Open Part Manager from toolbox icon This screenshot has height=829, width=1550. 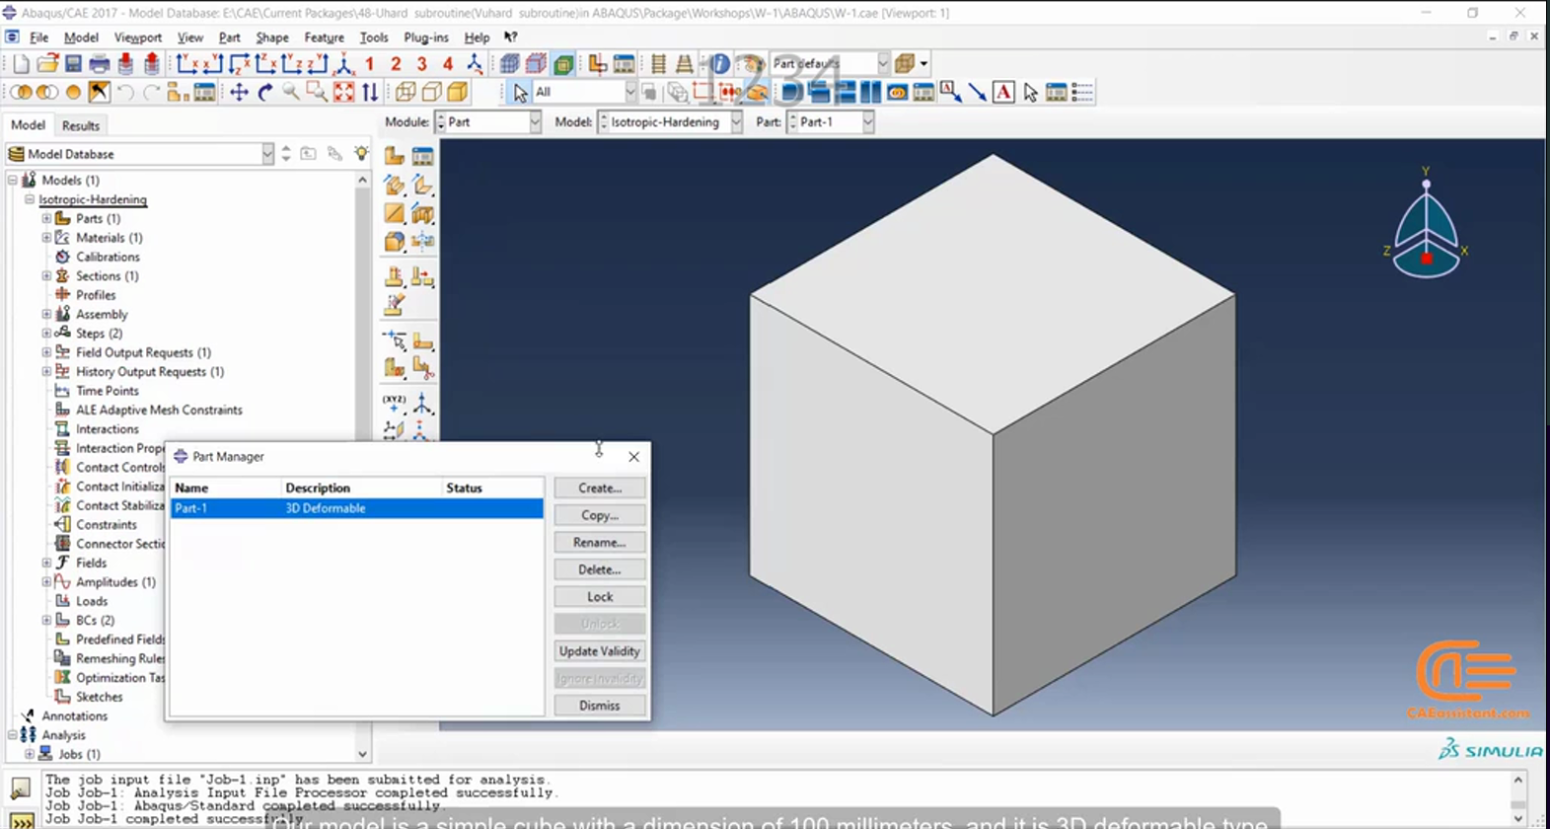[x=423, y=156]
